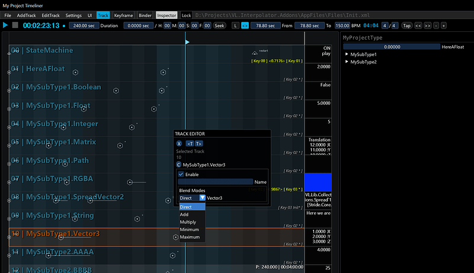The width and height of the screenshot is (474, 273).
Task: Select hexagon keyframe on Vector3 track near playhead
Action: coord(175,238)
